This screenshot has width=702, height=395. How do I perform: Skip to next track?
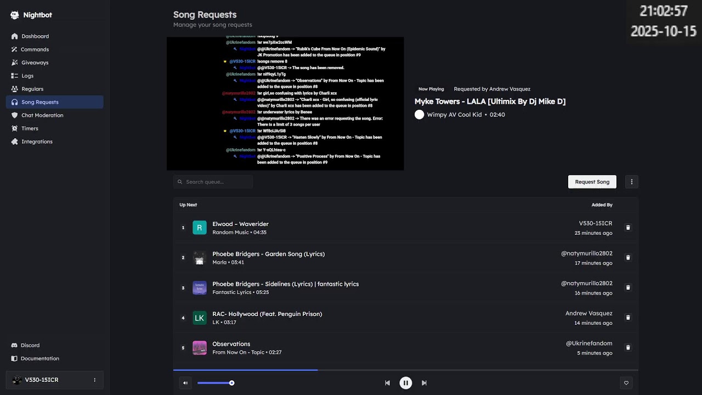424,383
